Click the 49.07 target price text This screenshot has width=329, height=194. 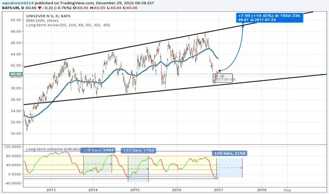(243, 20)
